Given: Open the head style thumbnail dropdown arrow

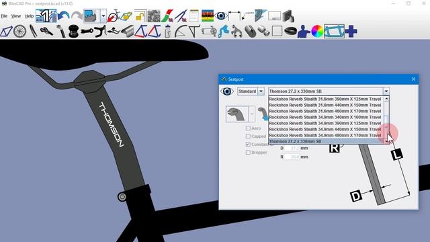Looking at the screenshot, I should point(252,114).
